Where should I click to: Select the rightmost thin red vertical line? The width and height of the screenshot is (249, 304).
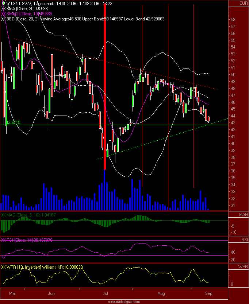194,96
